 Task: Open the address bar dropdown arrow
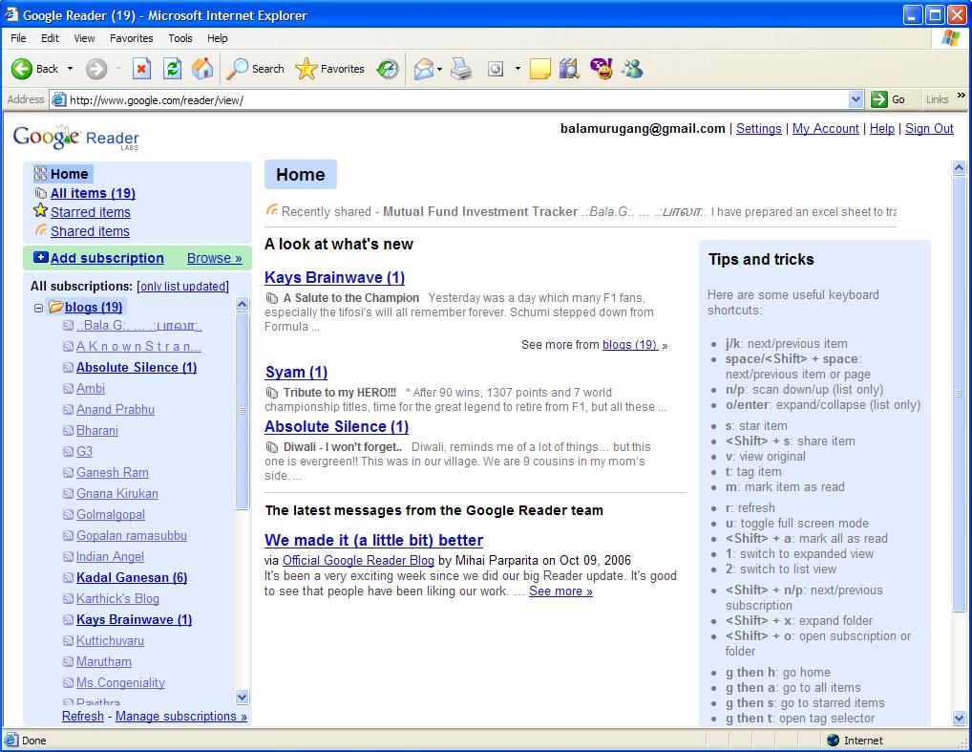(856, 99)
